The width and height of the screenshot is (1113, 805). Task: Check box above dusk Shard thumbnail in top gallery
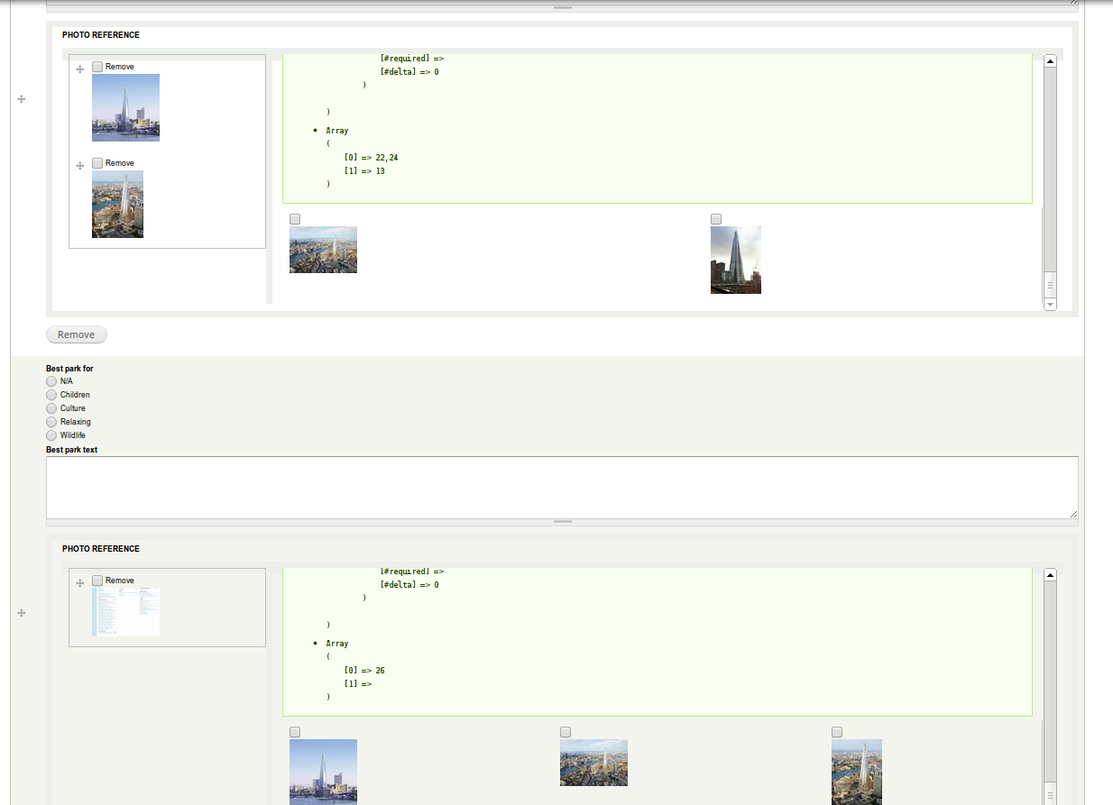[x=716, y=219]
